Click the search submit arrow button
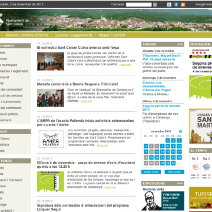212x212 pixels. click(155, 5)
